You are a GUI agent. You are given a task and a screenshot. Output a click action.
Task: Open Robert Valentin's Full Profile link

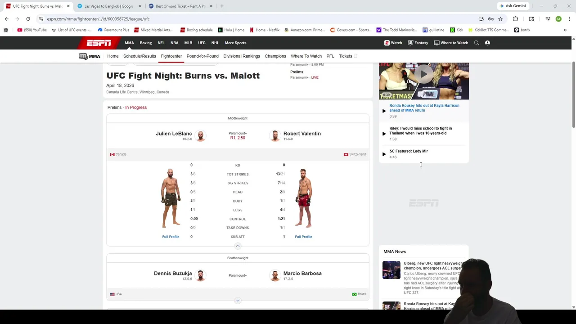(x=303, y=237)
